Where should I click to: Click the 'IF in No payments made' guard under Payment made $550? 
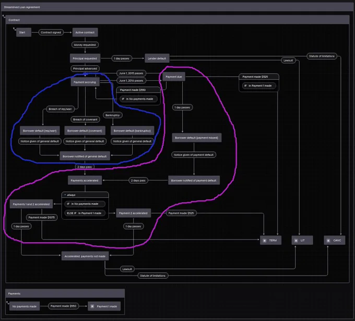[x=138, y=99]
